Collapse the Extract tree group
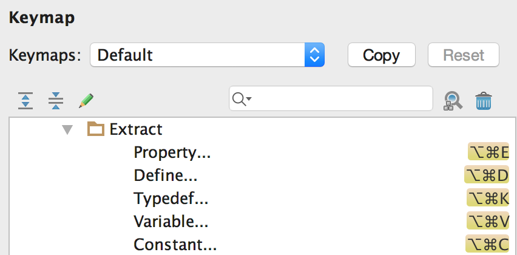The image size is (517, 255). pyautogui.click(x=67, y=129)
